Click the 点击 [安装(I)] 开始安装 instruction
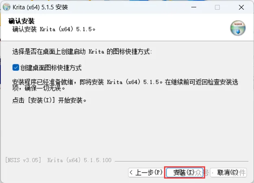 [49, 100]
